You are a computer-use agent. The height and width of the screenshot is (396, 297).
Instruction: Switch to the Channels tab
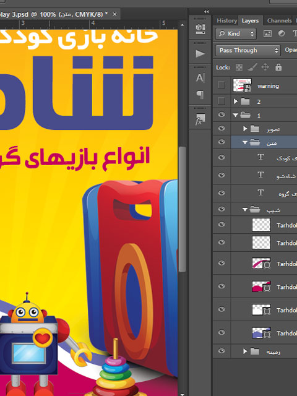[x=279, y=20]
